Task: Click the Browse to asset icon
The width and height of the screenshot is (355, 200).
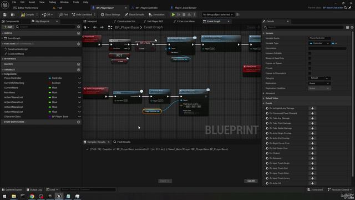Action: tap(13, 14)
